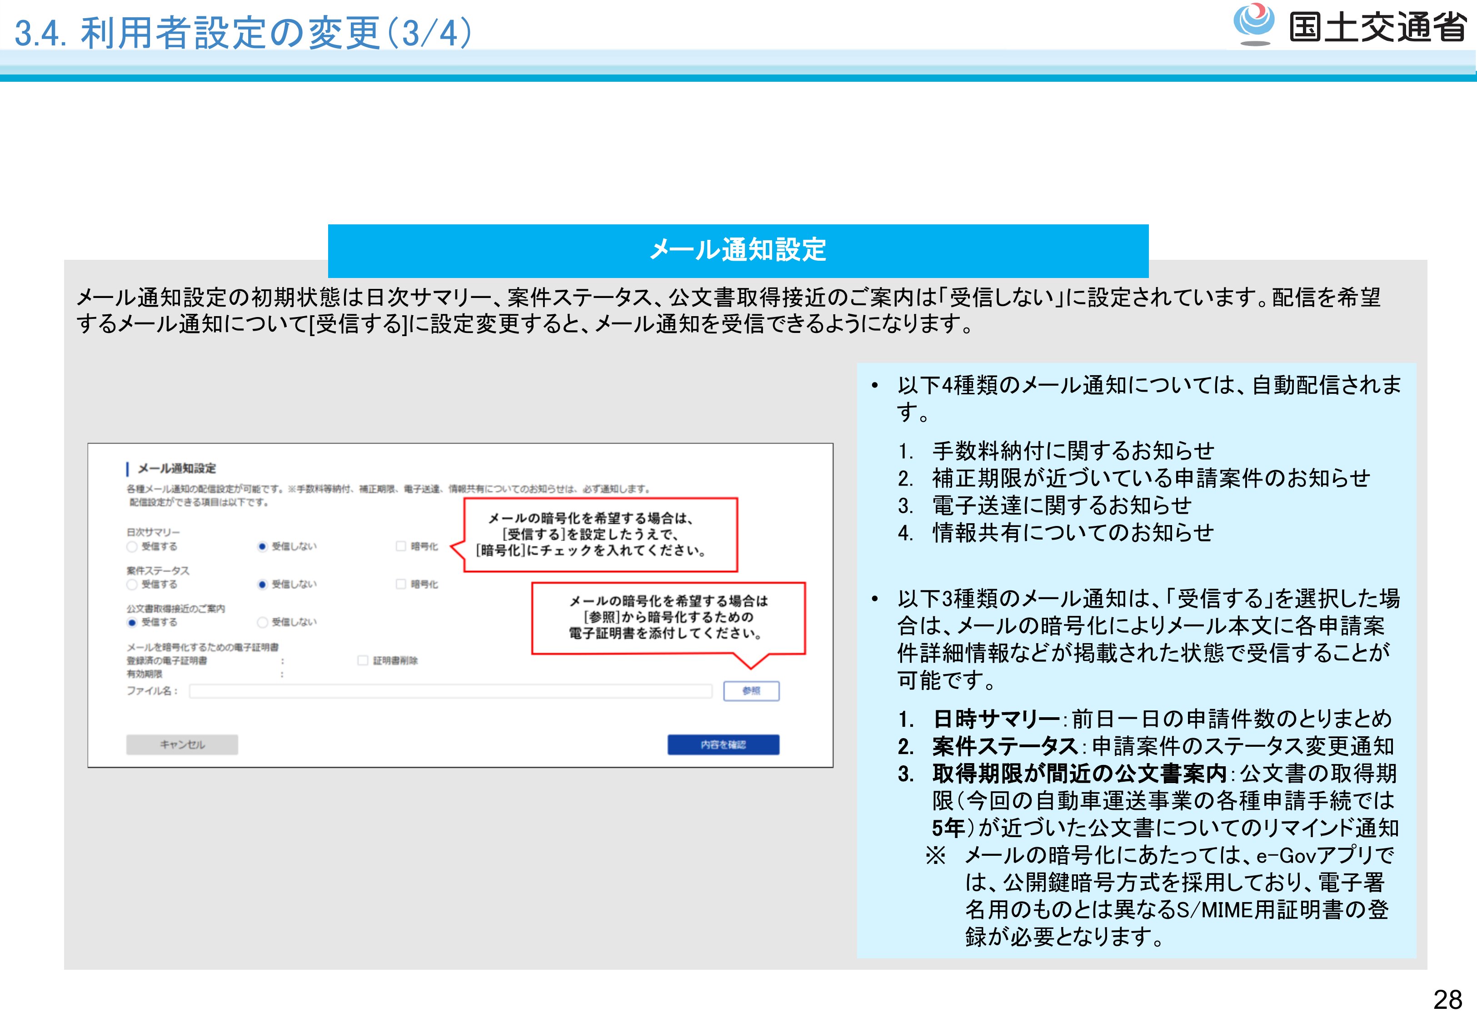Select 受信する for 案件ステータス

[x=132, y=584]
